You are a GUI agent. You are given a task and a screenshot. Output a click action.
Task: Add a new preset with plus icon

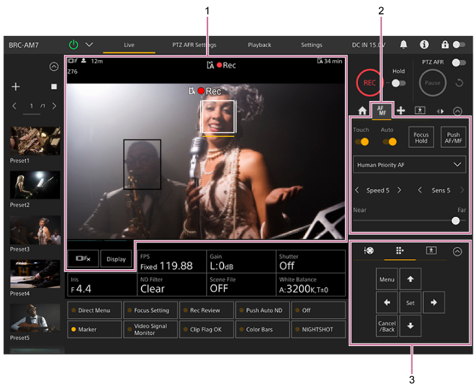(16, 87)
